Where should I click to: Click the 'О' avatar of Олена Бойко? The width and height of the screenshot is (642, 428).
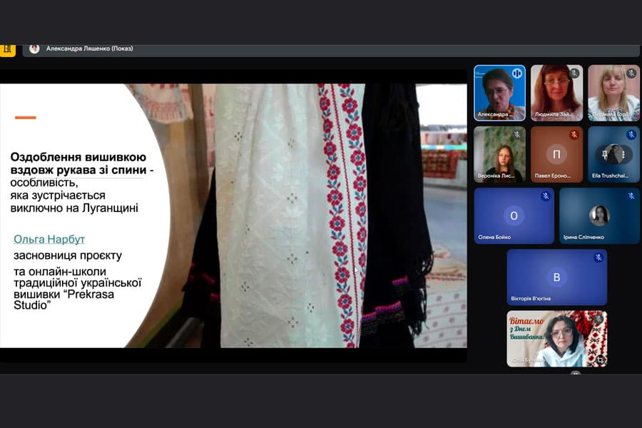514,216
